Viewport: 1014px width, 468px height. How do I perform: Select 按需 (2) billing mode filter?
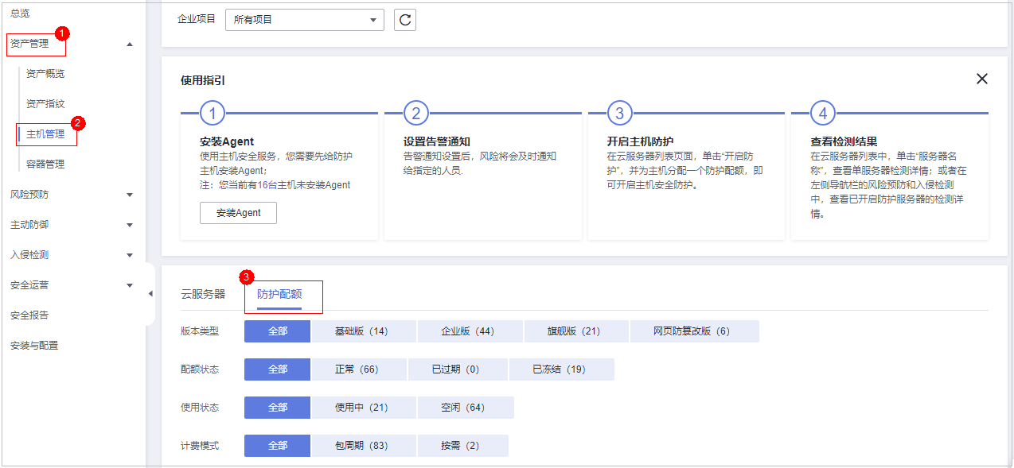462,446
